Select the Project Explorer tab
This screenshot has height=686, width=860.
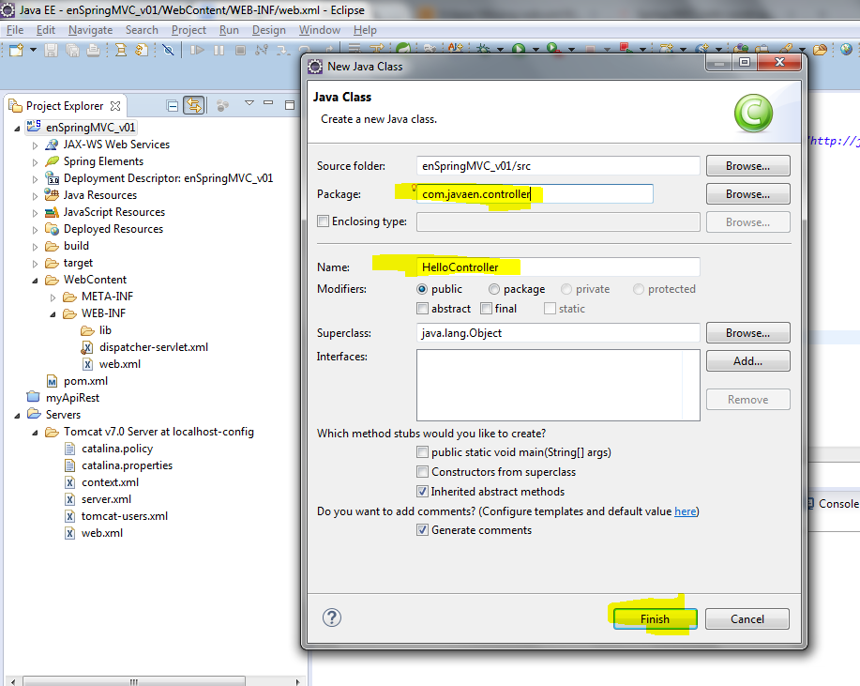pos(65,106)
